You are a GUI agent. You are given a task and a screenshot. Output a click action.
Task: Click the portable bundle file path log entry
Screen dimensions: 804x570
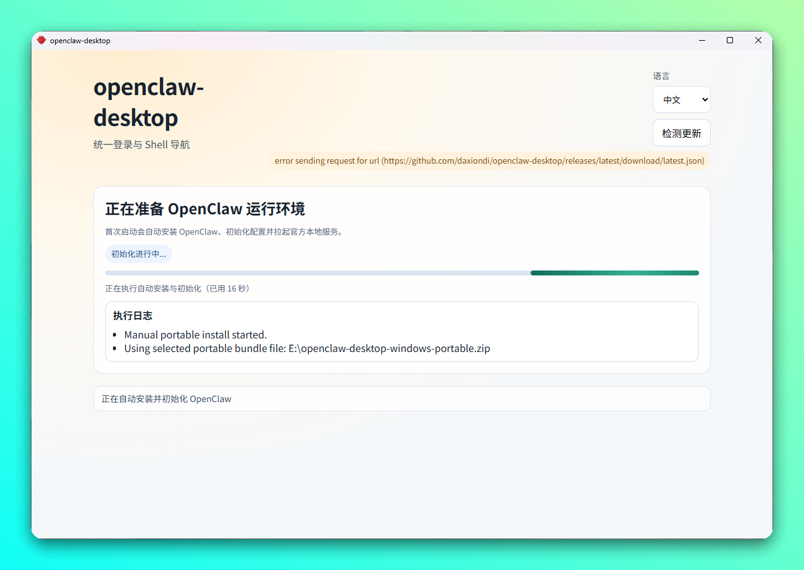[x=307, y=348]
